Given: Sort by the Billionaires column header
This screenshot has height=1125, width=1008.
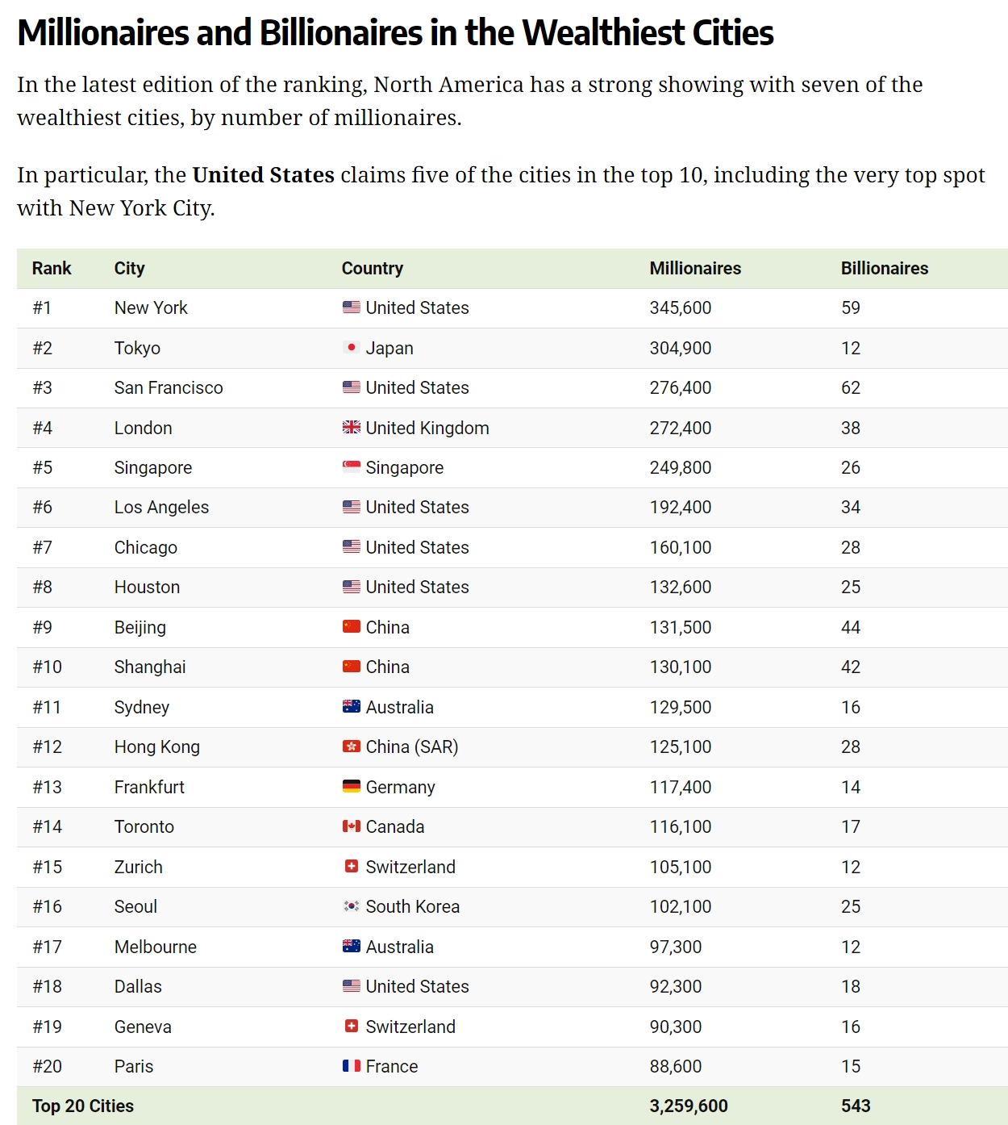Looking at the screenshot, I should click(884, 269).
